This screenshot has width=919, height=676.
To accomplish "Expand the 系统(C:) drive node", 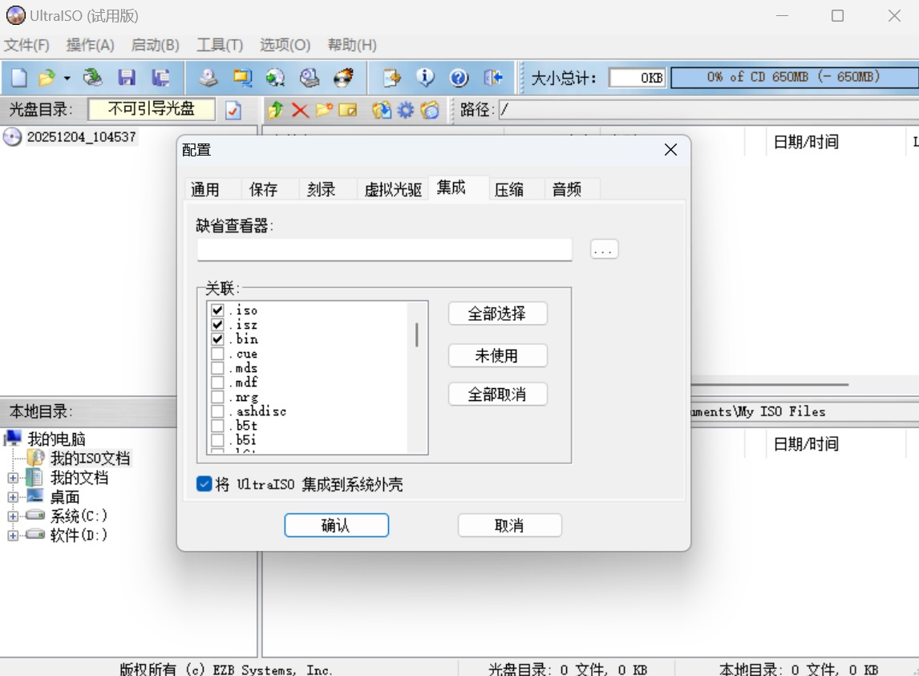I will pos(13,516).
